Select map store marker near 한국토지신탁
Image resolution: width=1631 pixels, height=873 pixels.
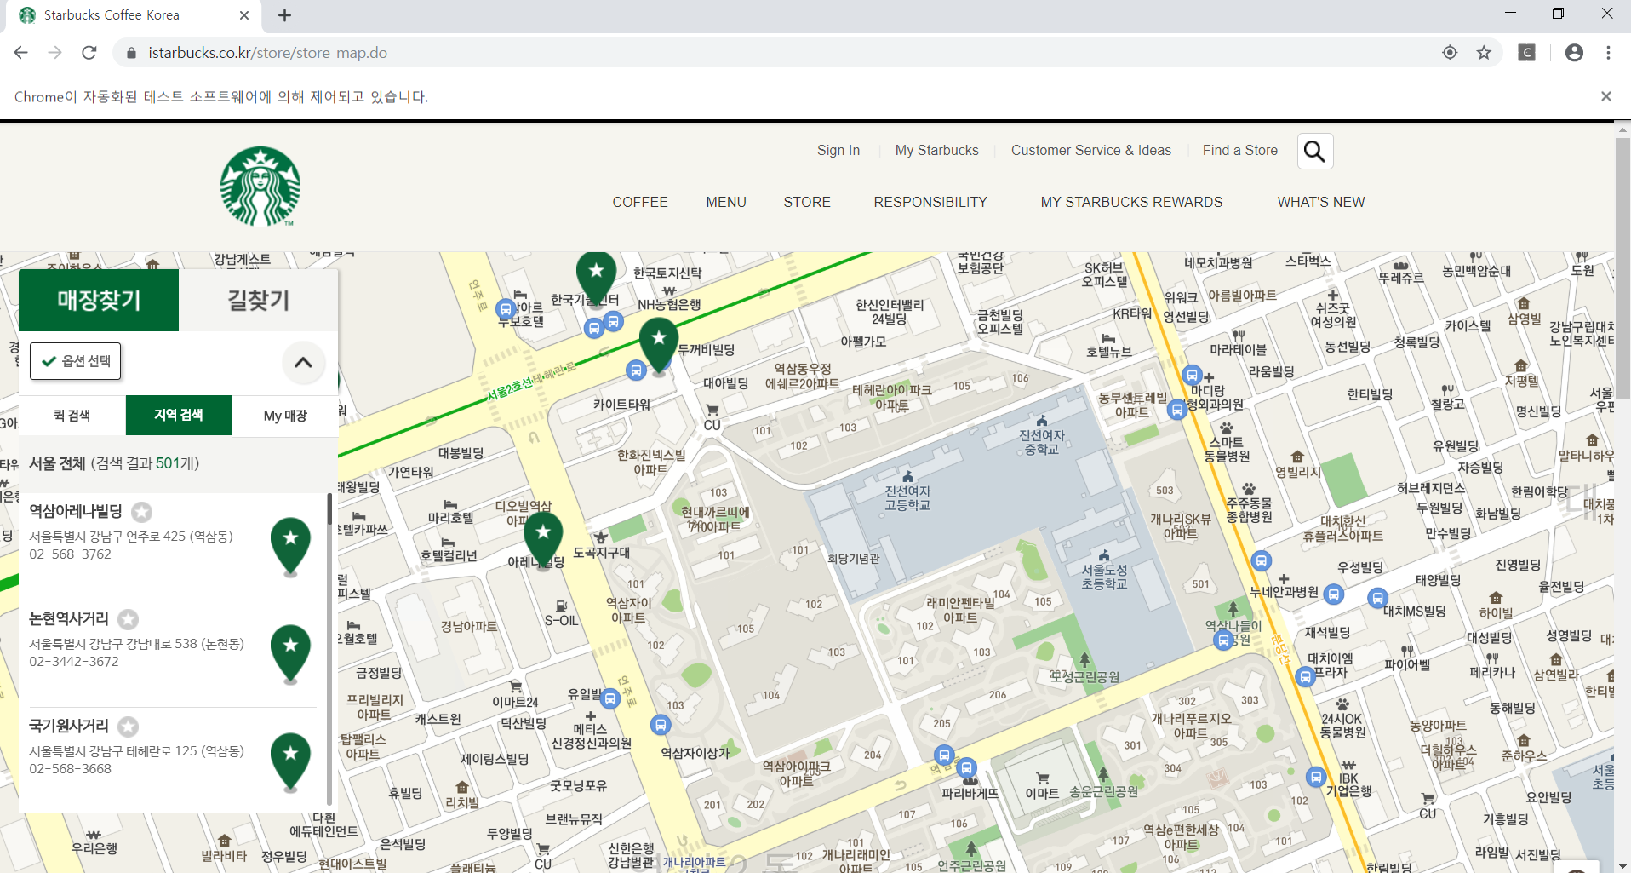596,277
